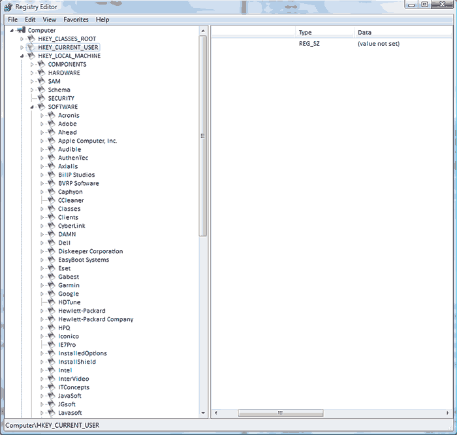Image resolution: width=457 pixels, height=435 pixels.
Task: Click the tree scrollbar down arrow
Action: (x=203, y=413)
